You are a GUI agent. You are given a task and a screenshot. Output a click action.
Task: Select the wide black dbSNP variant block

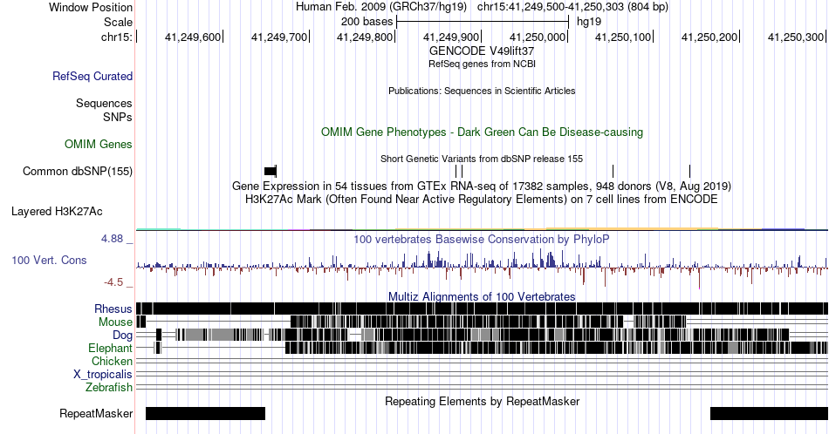point(271,171)
